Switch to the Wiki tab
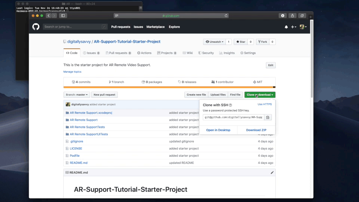Image resolution: width=359 pixels, height=202 pixels. point(187,53)
